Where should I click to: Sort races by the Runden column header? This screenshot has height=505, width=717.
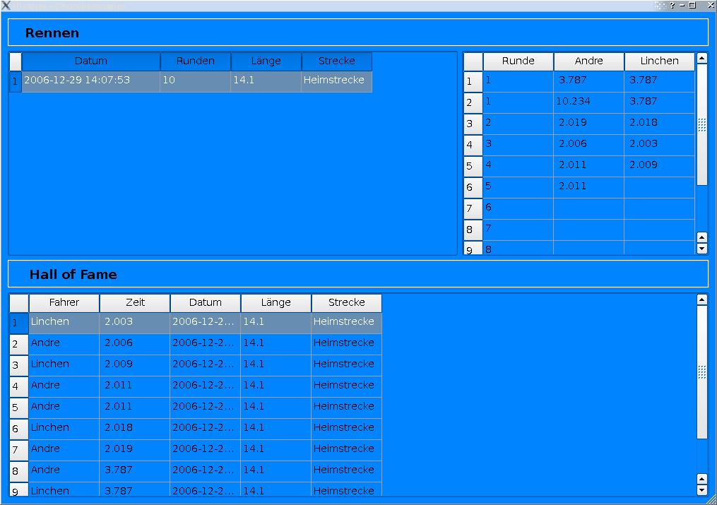click(196, 61)
